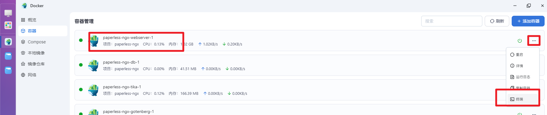Open the Docker app in left dock
547x115 pixels.
point(8,42)
